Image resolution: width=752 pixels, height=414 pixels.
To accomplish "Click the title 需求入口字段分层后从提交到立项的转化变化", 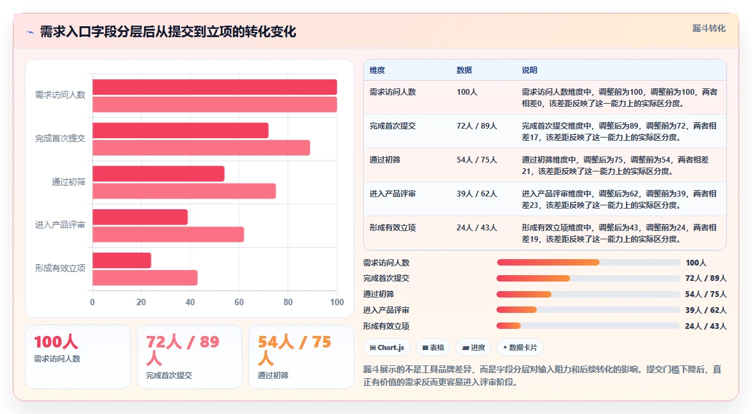I will coord(168,31).
